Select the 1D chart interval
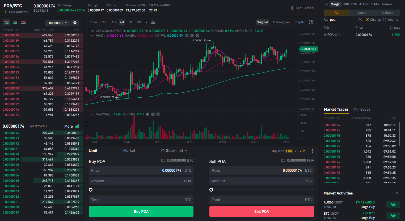This screenshot has width=405, height=221. (x=130, y=22)
